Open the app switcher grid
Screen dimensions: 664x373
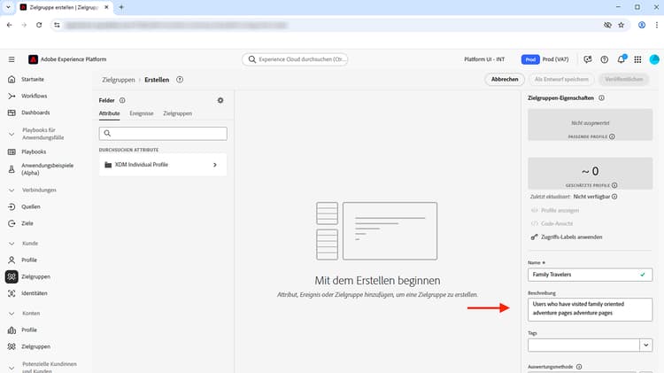(x=637, y=59)
